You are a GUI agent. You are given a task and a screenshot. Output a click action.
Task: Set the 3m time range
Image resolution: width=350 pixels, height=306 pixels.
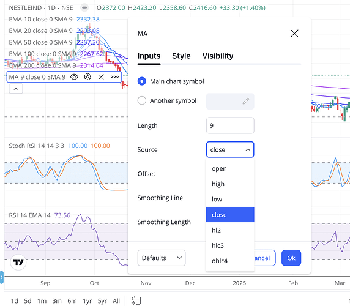pos(57,301)
